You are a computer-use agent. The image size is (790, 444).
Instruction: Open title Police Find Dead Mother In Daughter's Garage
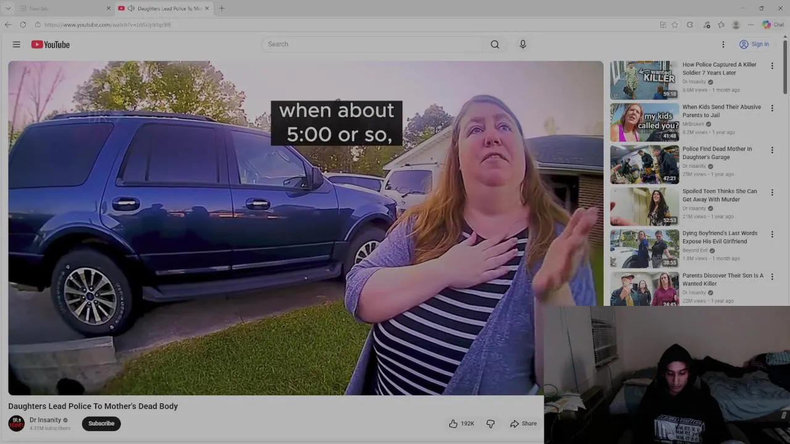717,153
